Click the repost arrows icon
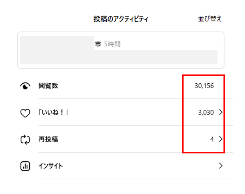The height and width of the screenshot is (194, 245). coord(25,139)
